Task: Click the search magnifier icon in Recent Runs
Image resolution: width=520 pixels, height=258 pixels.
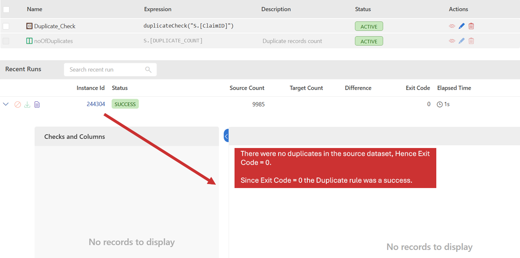Action: click(x=148, y=70)
